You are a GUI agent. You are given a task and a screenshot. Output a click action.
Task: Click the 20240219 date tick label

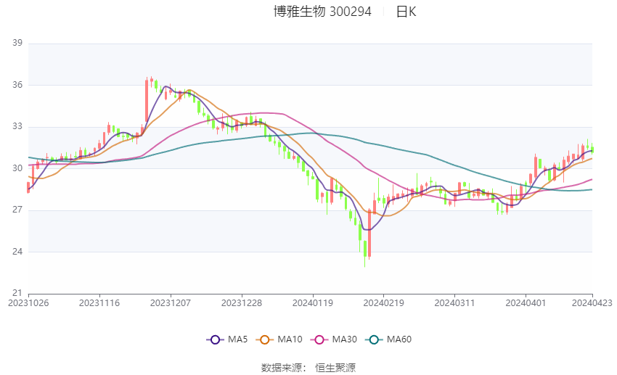pos(384,303)
